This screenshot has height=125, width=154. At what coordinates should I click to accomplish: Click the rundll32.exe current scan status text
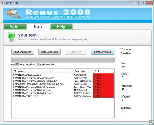coord(34,65)
